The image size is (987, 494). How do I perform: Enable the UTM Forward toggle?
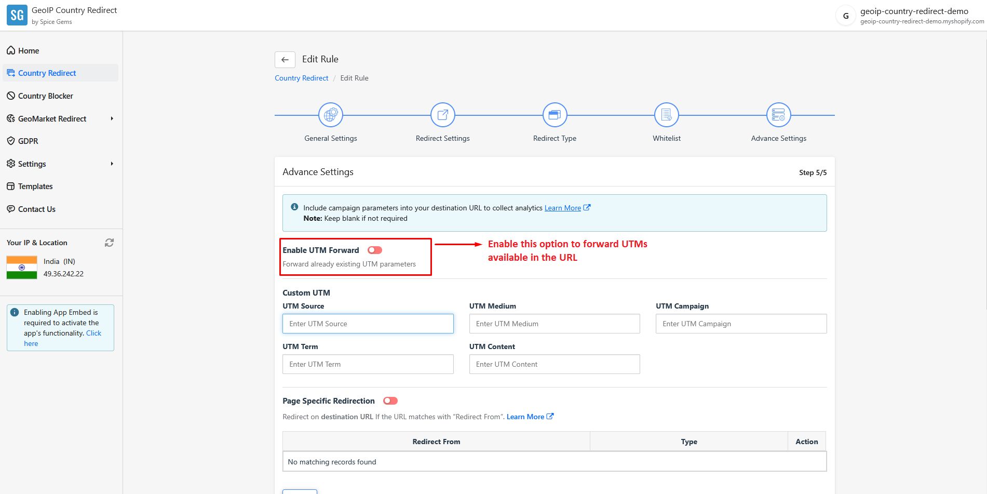point(375,250)
